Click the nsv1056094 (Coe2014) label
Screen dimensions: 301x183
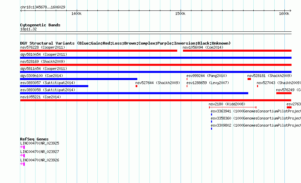(x=203, y=47)
